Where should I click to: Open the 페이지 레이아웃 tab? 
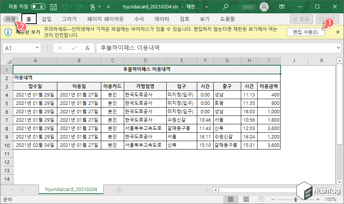[105, 19]
